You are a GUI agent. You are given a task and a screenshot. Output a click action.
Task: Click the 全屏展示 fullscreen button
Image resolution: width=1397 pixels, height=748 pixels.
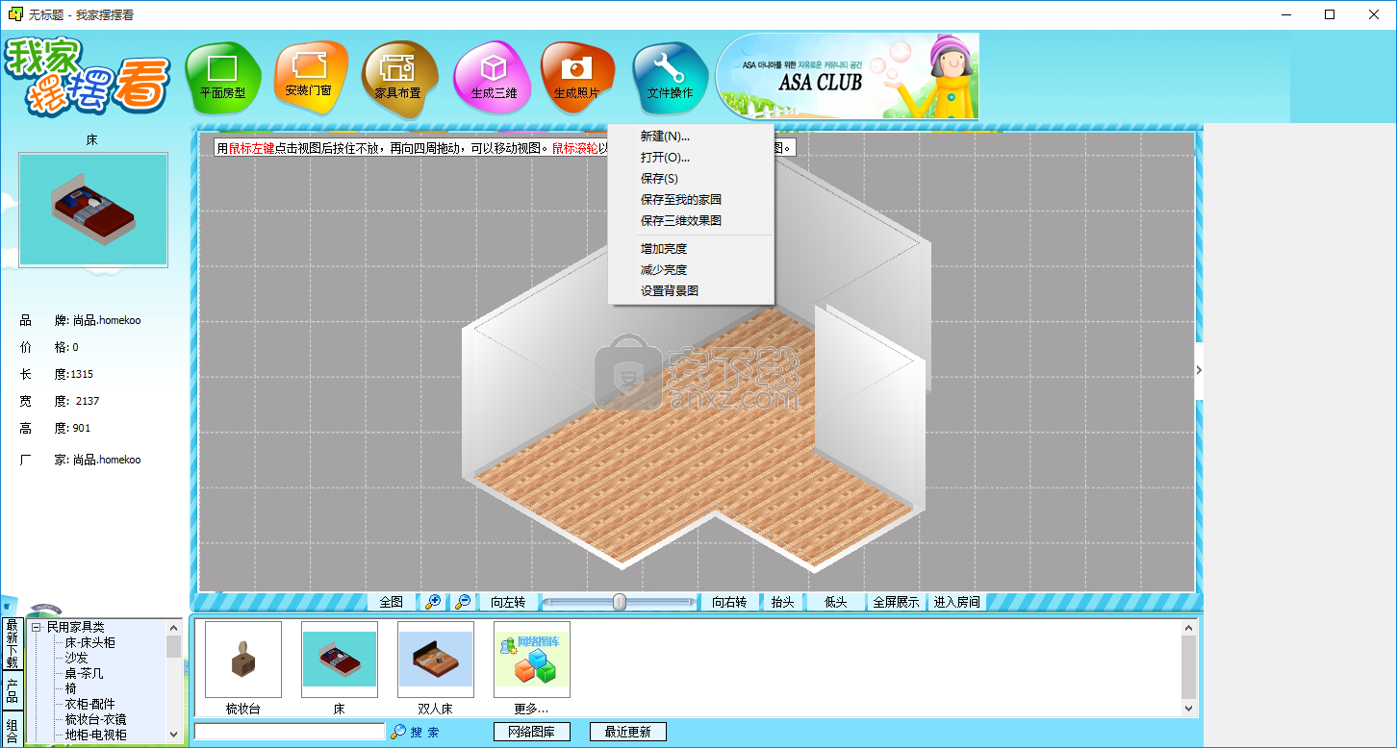[x=896, y=602]
